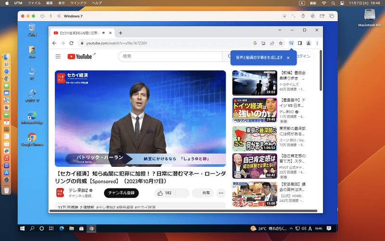Screen dimensions: 385x241
Task: Open UTM 編集 menu
Action: [x=50, y=3]
